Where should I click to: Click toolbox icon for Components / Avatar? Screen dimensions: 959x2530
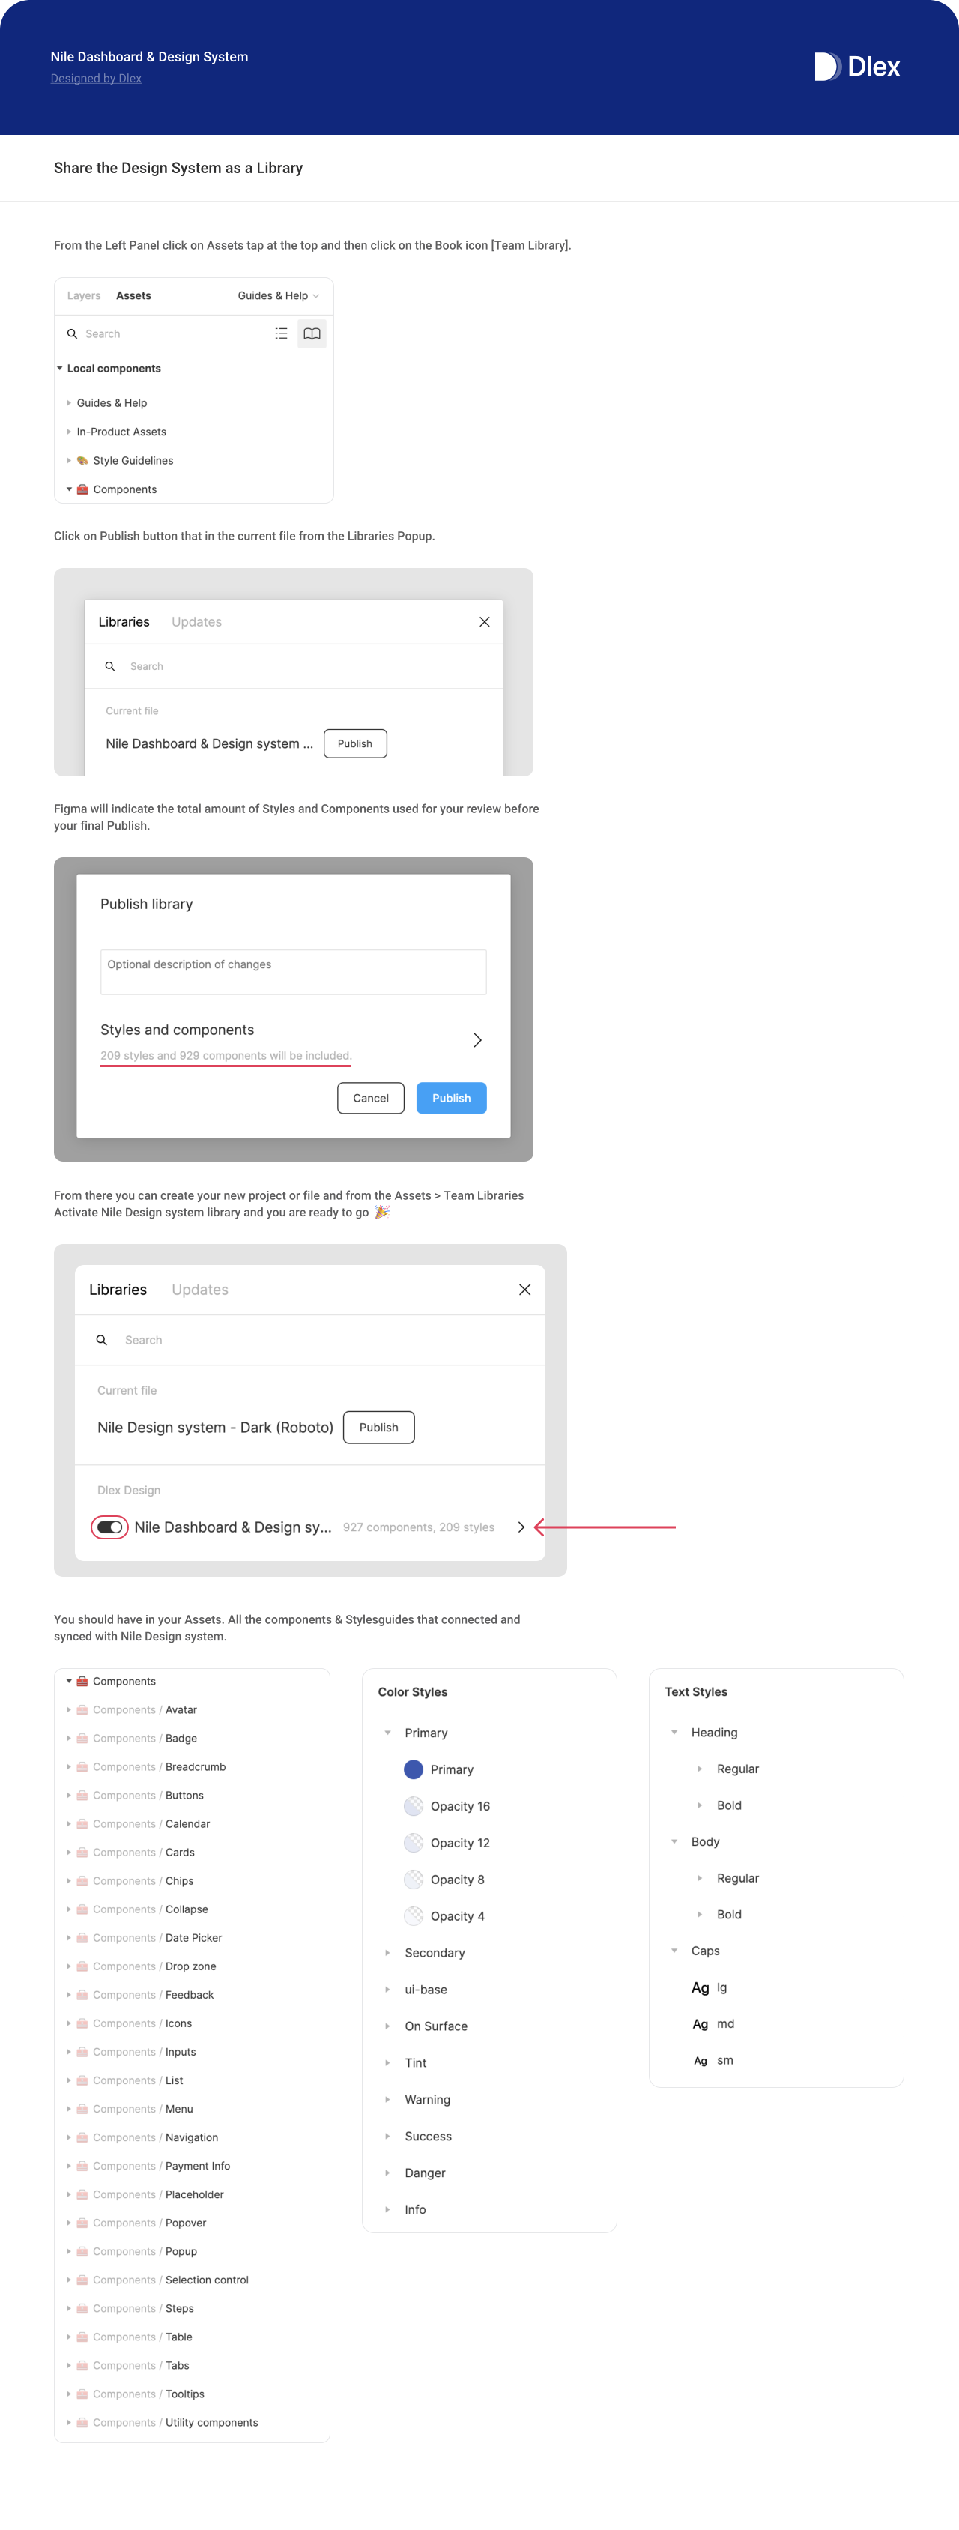click(82, 1710)
